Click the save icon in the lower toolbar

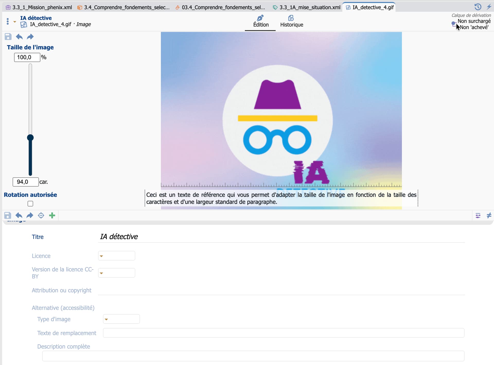click(x=8, y=215)
